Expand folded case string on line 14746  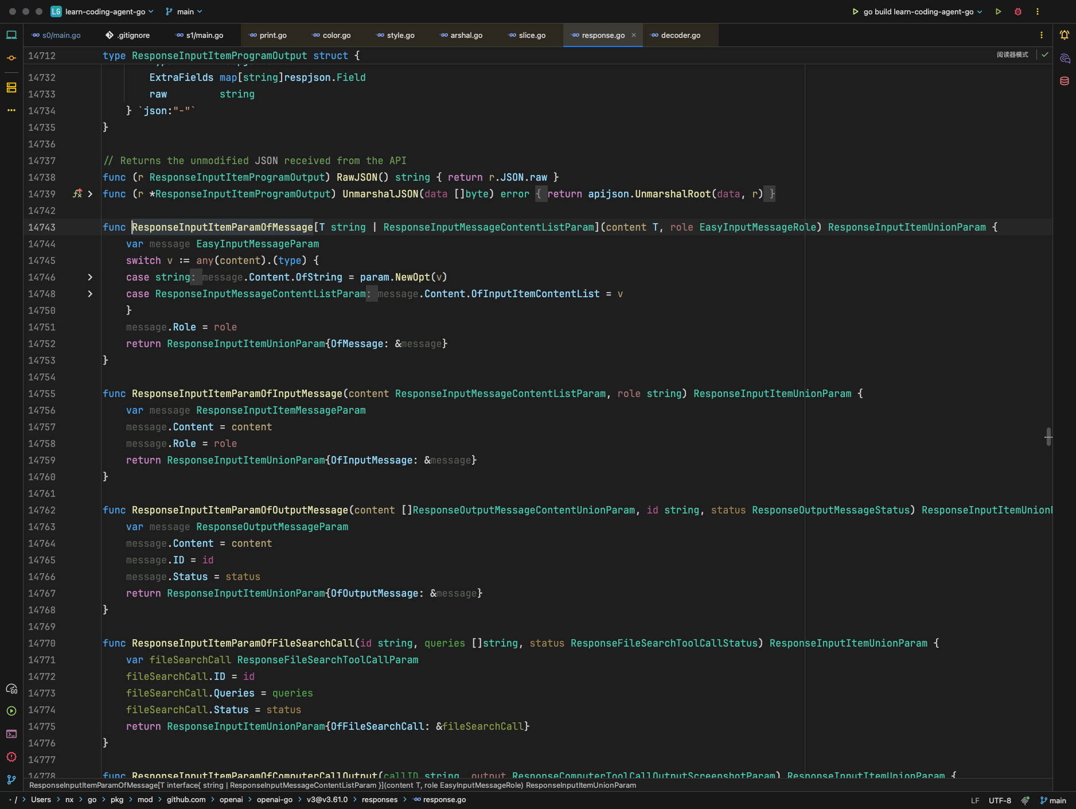[x=90, y=277]
